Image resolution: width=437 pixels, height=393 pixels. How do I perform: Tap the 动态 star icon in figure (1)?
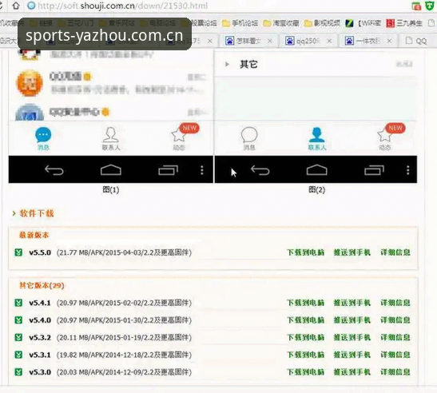click(179, 136)
